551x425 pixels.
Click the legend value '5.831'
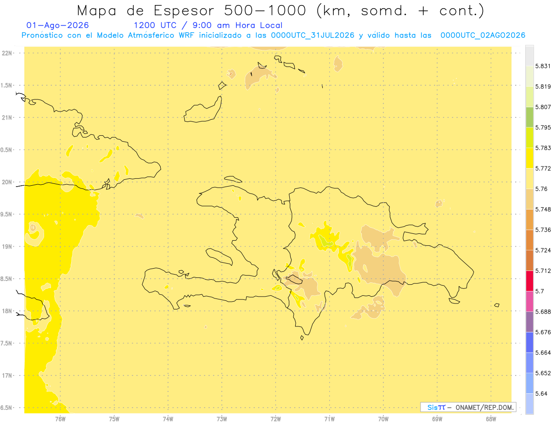543,66
